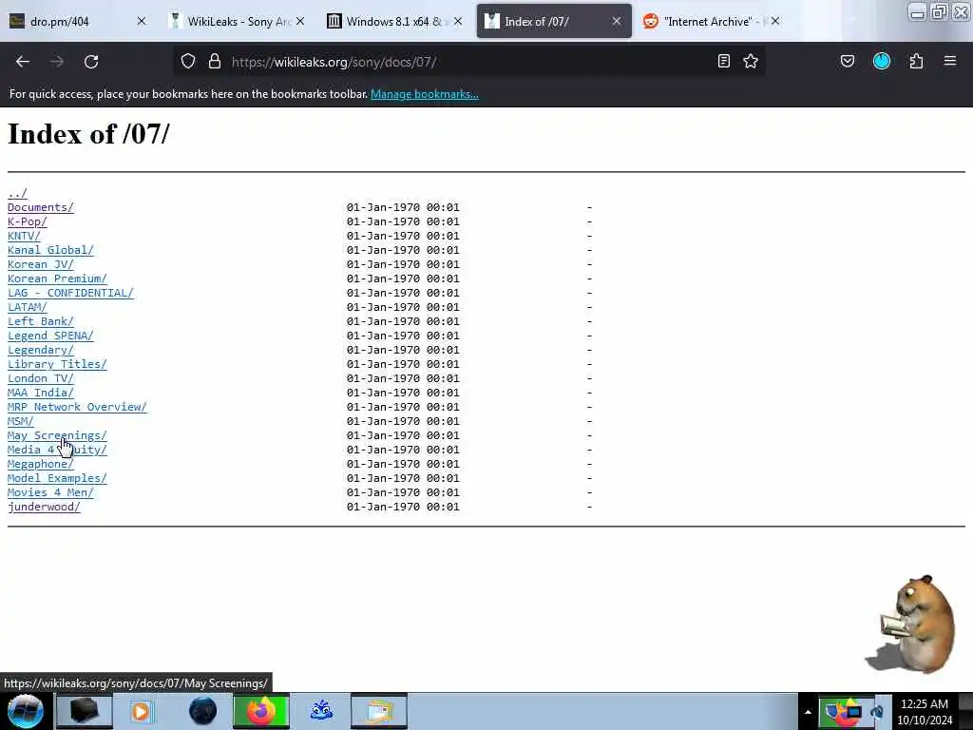This screenshot has width=973, height=730.
Task: Show hidden system tray icons arrow
Action: (x=808, y=712)
